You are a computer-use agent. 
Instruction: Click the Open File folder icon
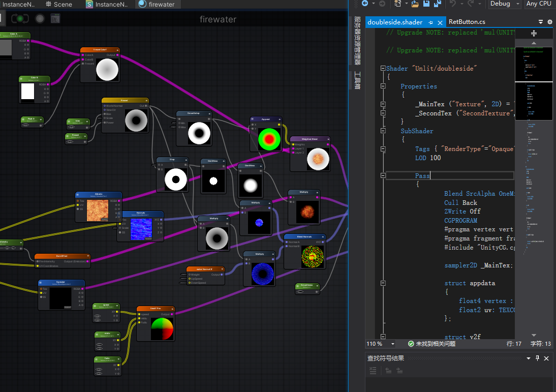click(415, 4)
